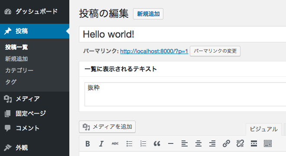Align text right
286x156 pixels.
click(x=212, y=143)
